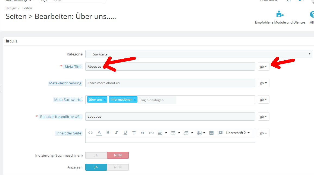Go to Design breadcrumb

(x=11, y=8)
